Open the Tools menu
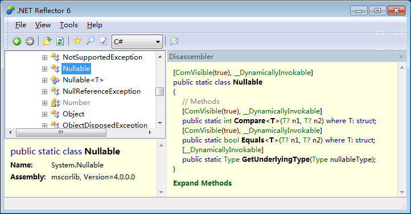This screenshot has height=214, width=411. click(x=69, y=25)
